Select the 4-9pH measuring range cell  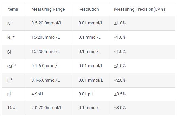[x=38, y=94]
